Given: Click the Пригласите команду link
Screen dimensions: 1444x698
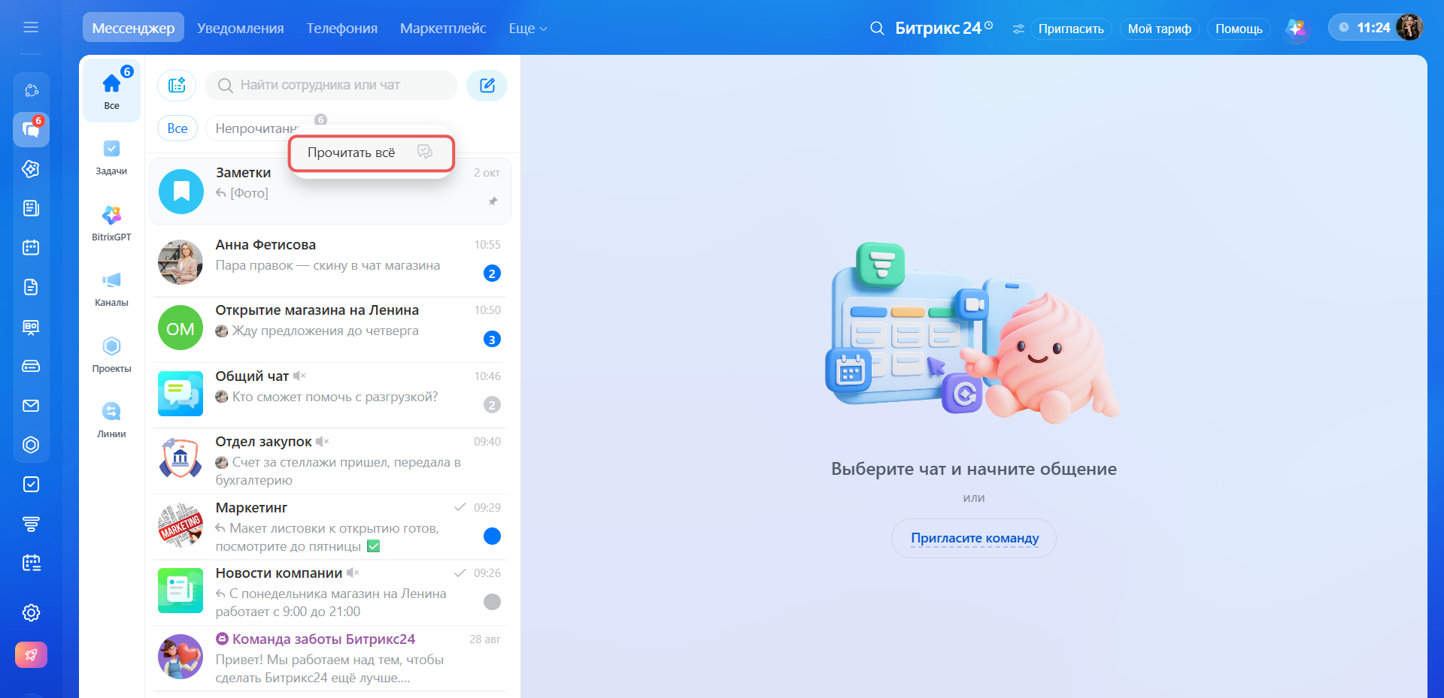Looking at the screenshot, I should 974,538.
